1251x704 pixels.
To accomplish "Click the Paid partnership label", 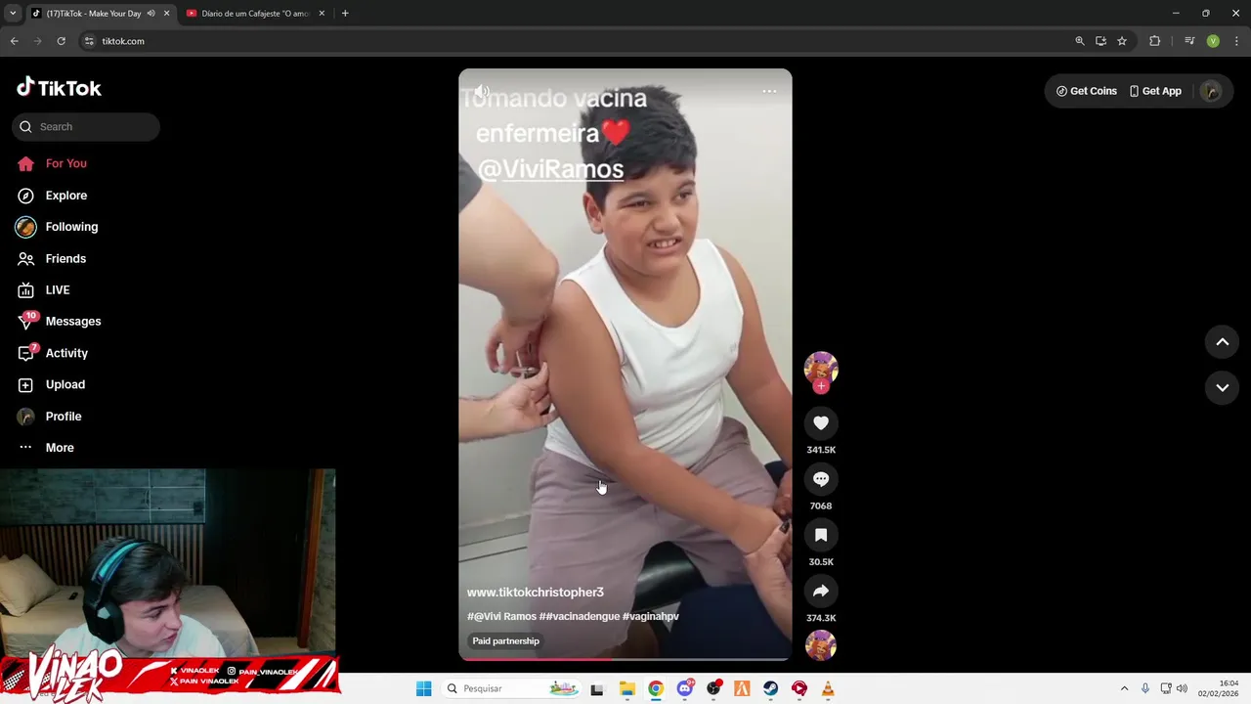I will 505,641.
